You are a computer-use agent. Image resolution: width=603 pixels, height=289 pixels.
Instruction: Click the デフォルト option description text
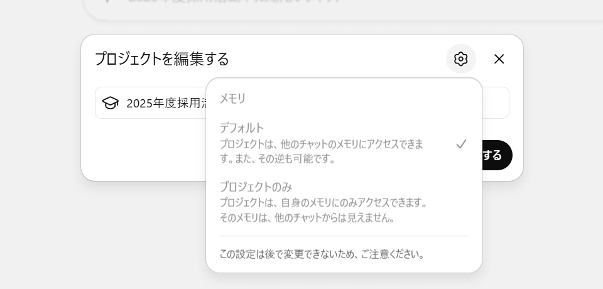coord(321,144)
